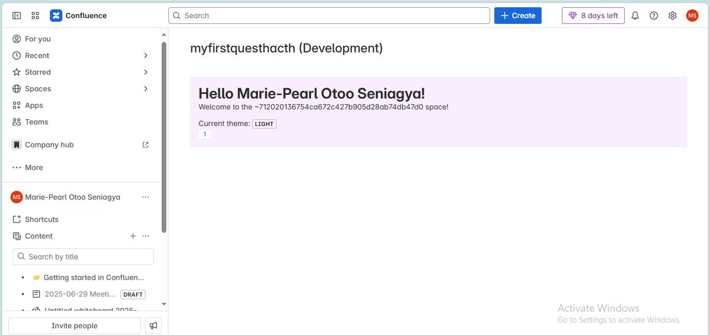The height and width of the screenshot is (335, 710).
Task: Expand the More sidebar item
Action: [x=34, y=167]
